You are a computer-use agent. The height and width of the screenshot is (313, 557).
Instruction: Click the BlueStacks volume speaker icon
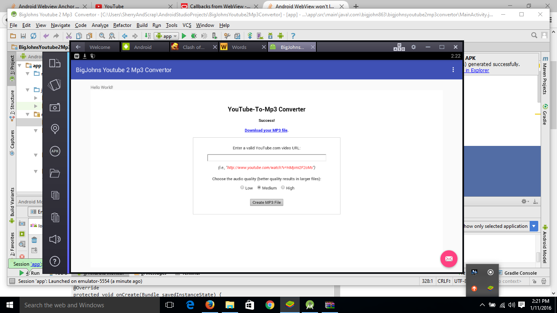click(x=55, y=239)
